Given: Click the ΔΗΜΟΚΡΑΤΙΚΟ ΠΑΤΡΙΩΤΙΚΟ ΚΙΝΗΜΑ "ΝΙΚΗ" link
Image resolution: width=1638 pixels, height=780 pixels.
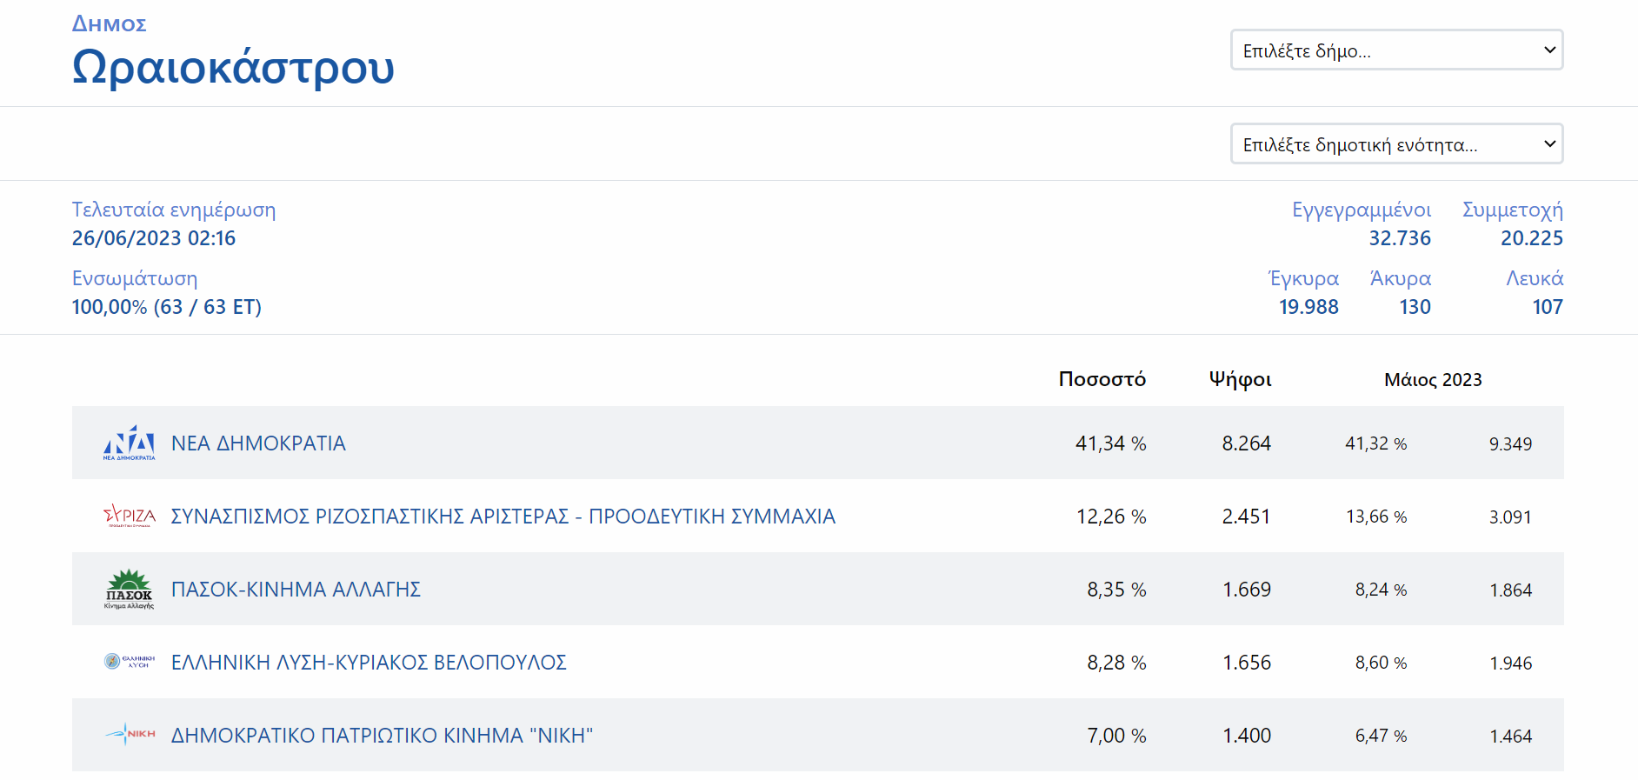Looking at the screenshot, I should [x=382, y=736].
